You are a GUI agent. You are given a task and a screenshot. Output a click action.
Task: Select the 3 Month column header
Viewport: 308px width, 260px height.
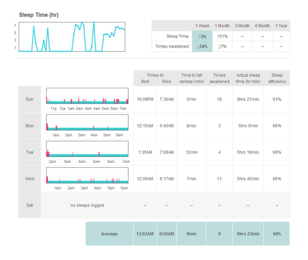click(242, 26)
